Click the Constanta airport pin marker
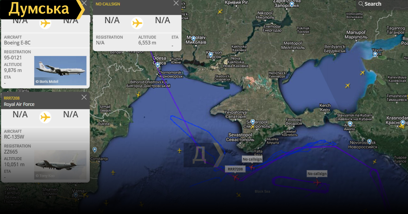The image size is (408, 214). coord(95,149)
